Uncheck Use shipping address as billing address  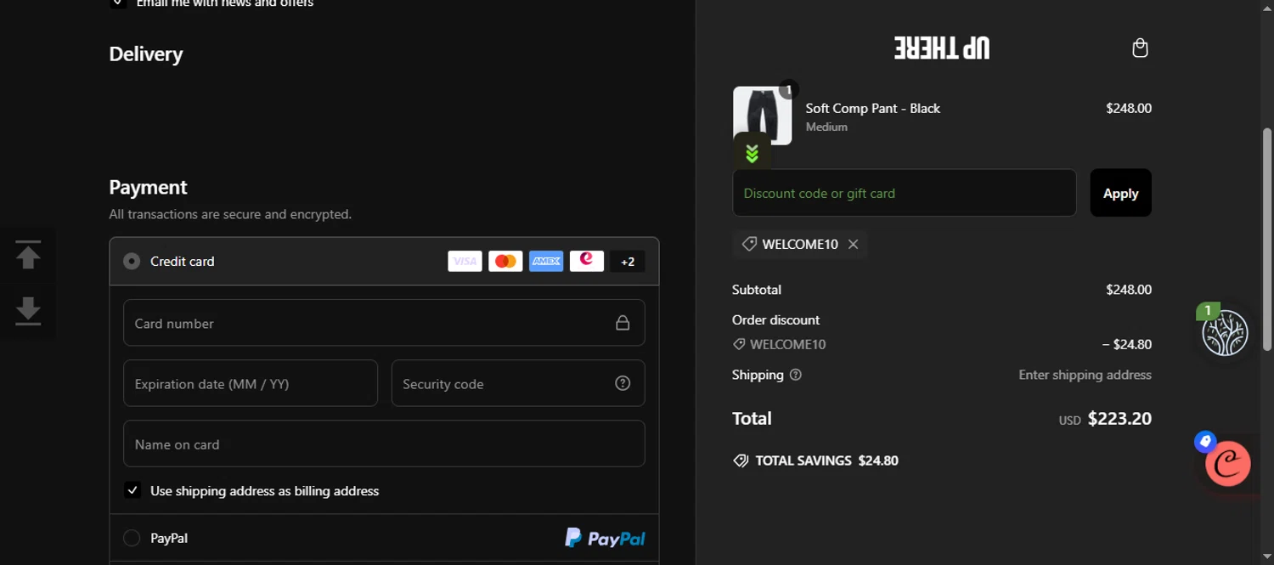(132, 490)
